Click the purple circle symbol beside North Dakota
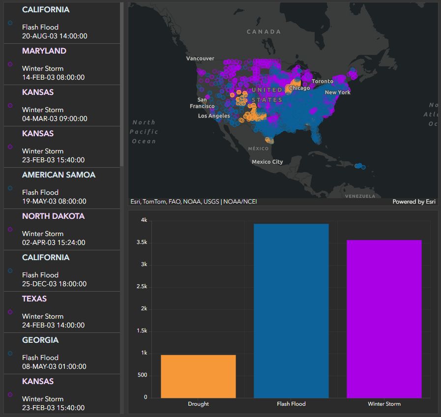 (x=10, y=229)
